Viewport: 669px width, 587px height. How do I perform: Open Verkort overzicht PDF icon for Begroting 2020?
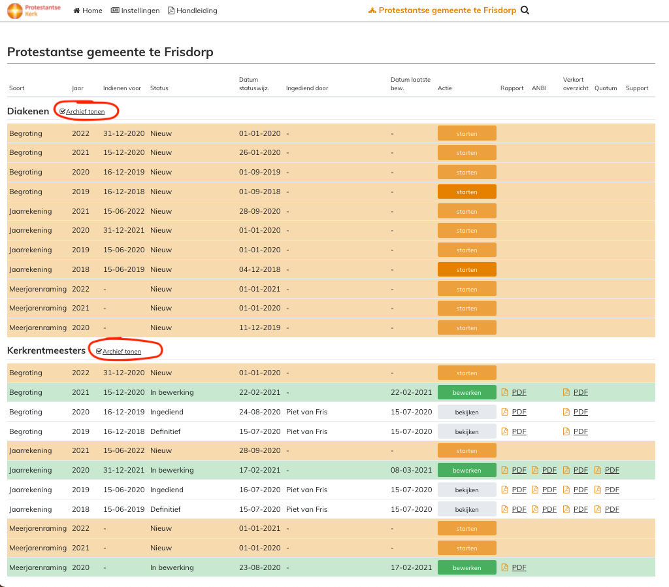[x=567, y=412]
